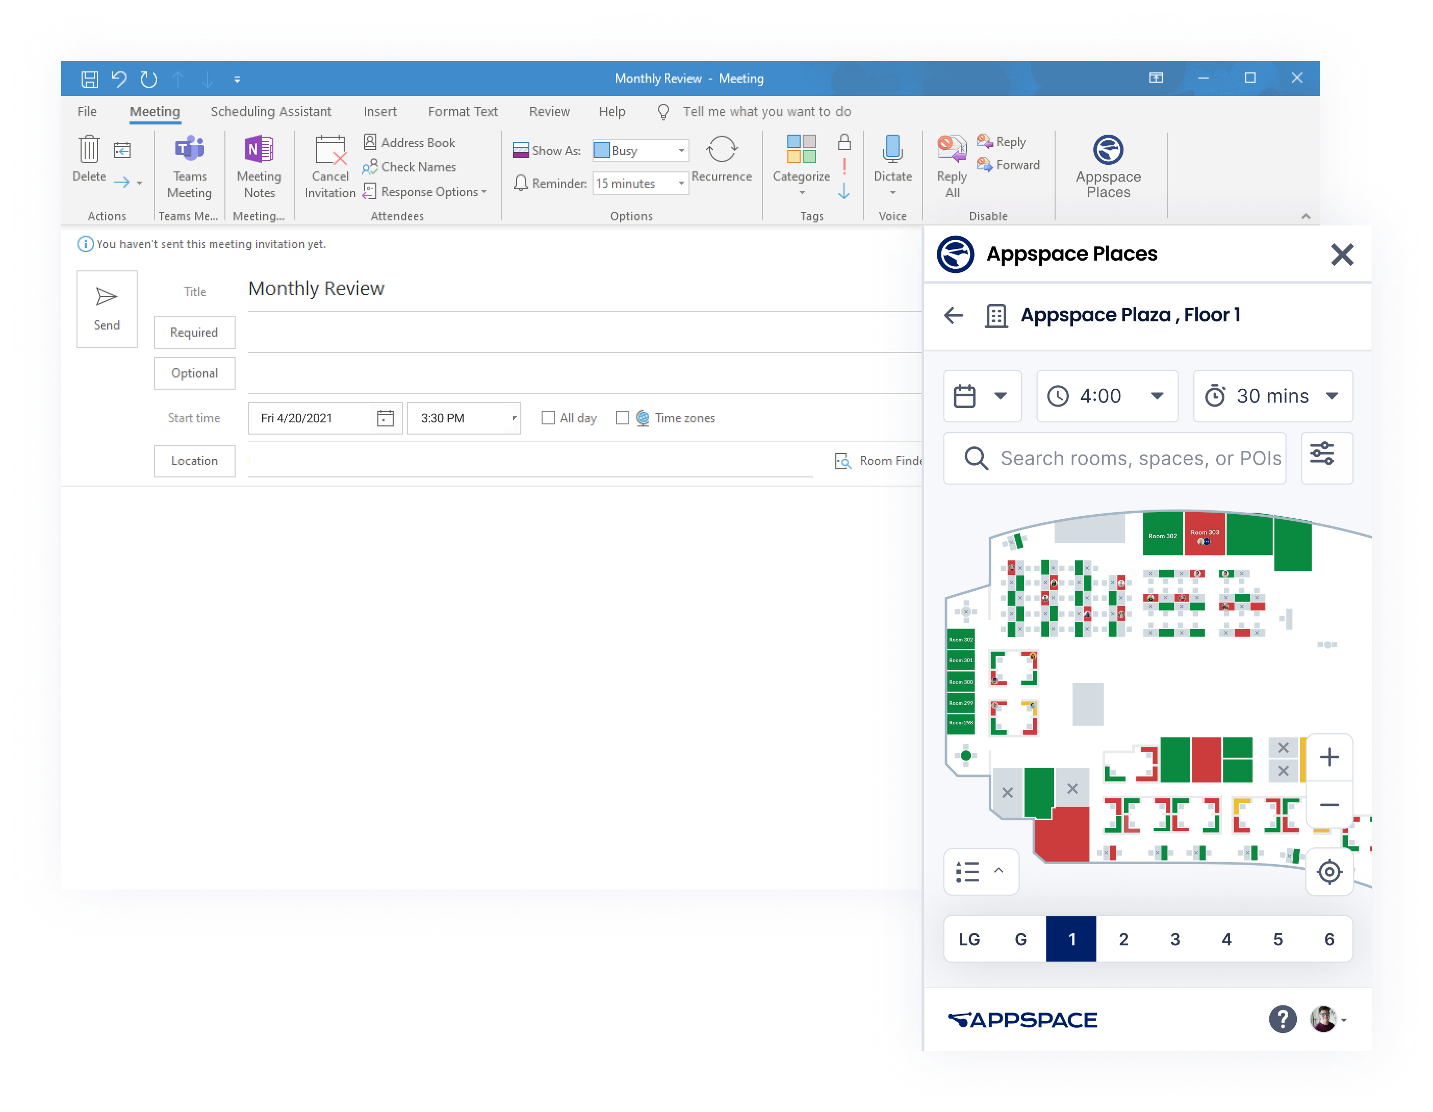Open the Recurrence settings
Screen dimensions: 1433x1112
click(721, 158)
